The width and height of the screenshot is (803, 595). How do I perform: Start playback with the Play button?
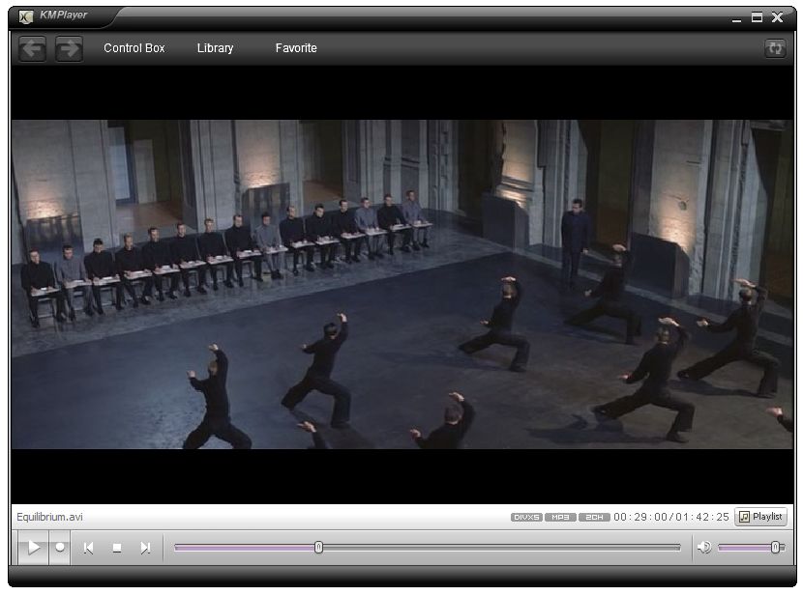click(x=34, y=548)
